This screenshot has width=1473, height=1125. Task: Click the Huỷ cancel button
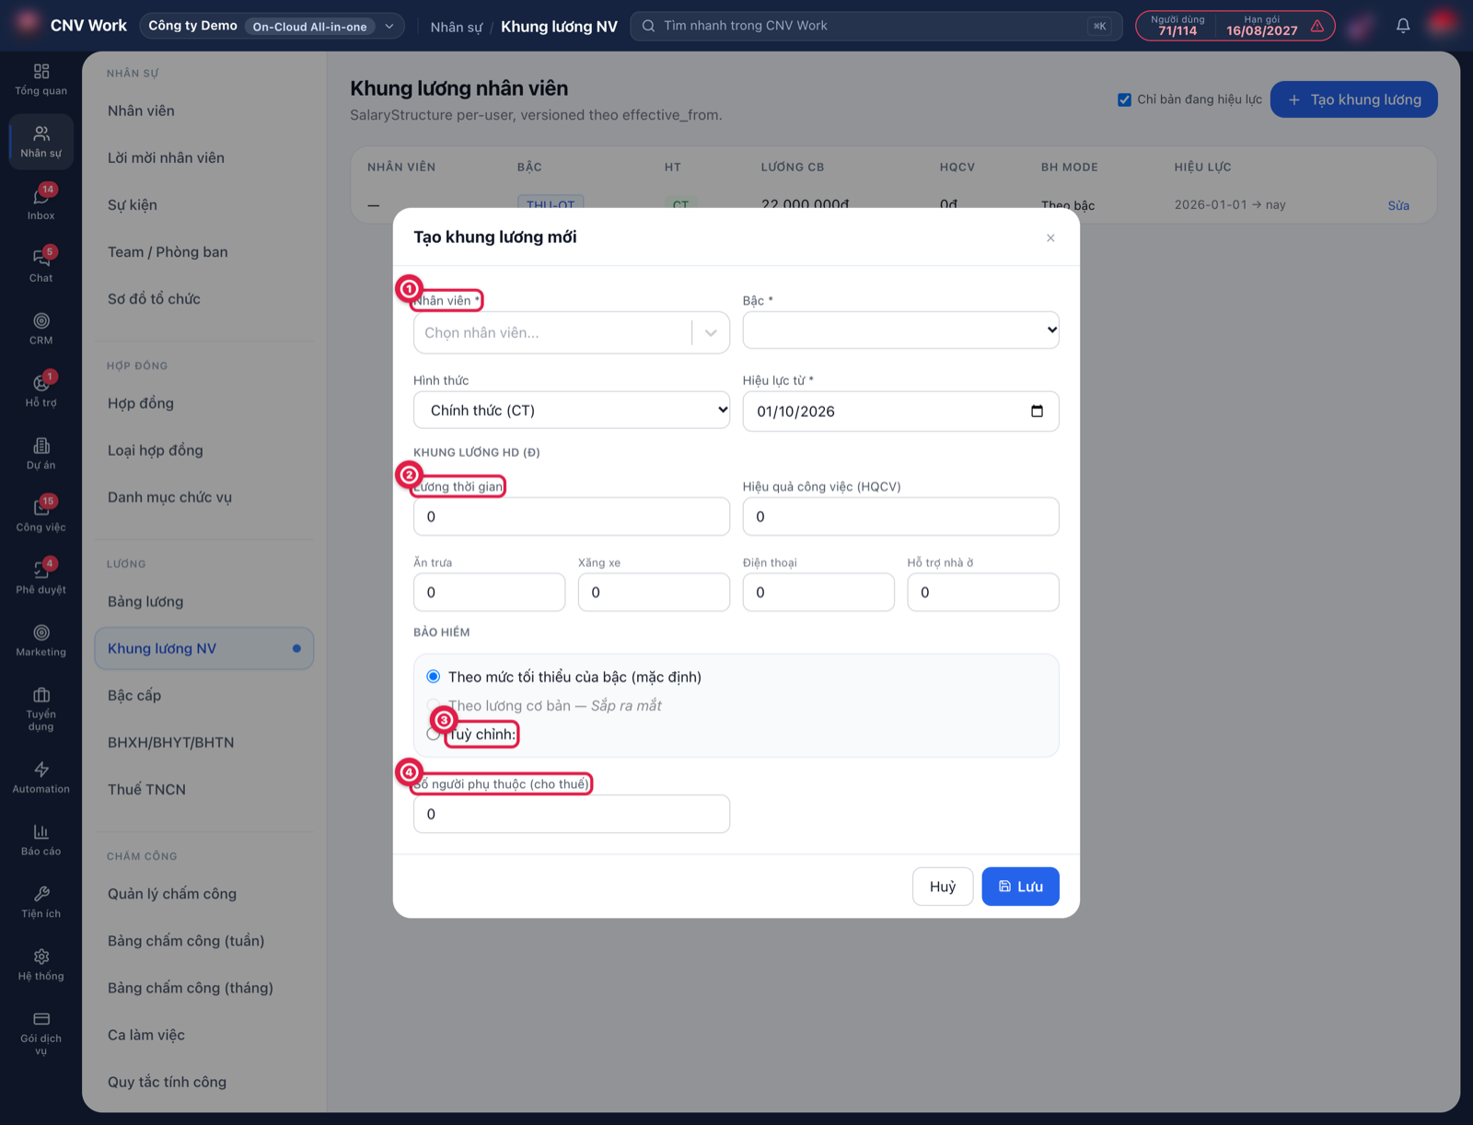point(943,887)
